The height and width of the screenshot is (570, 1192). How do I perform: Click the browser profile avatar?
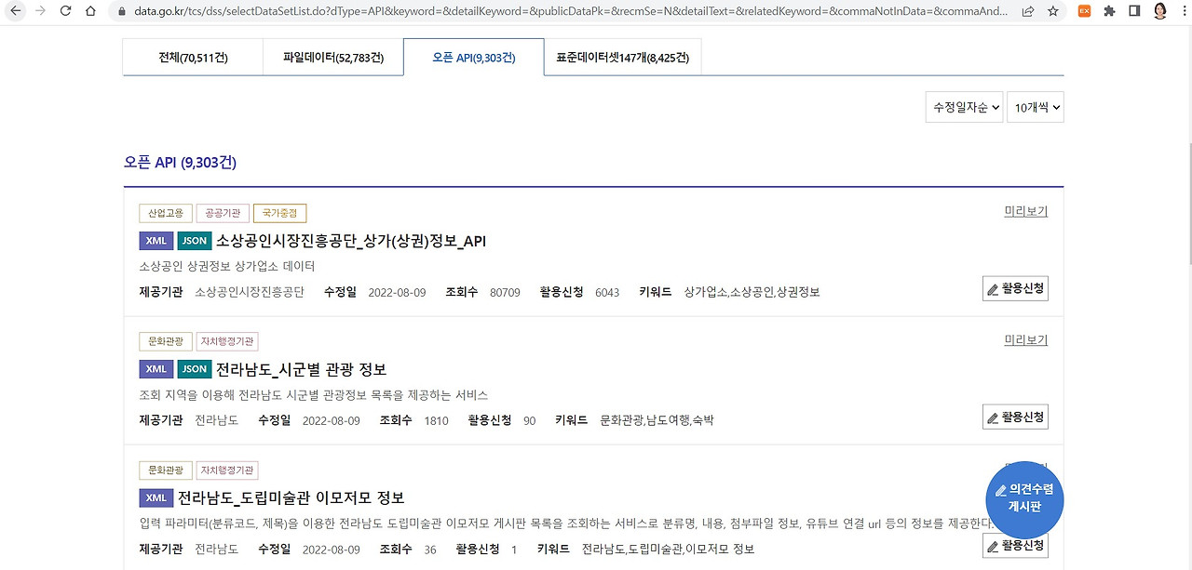tap(1158, 12)
